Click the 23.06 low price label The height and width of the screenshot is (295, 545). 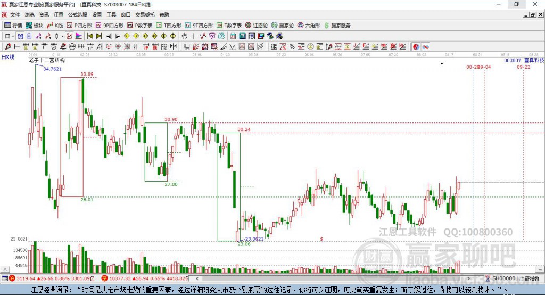click(x=244, y=244)
